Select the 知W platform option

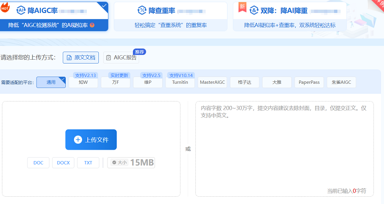(x=83, y=82)
